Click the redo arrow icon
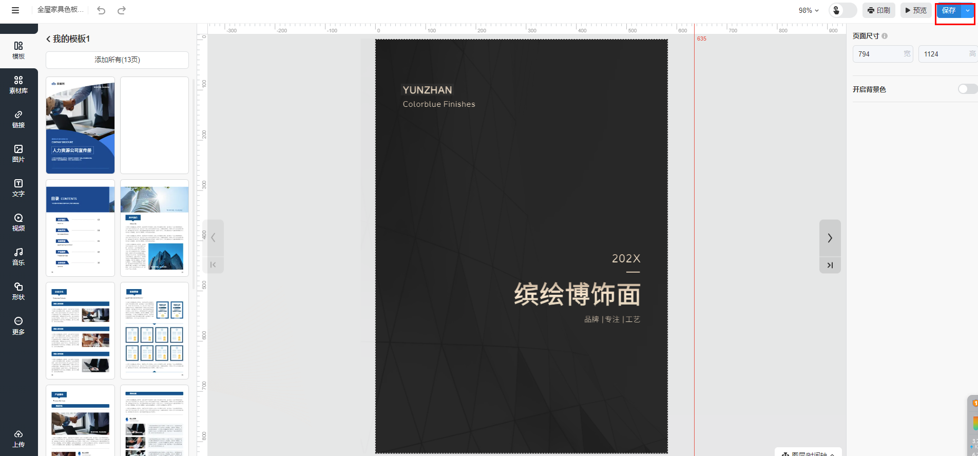This screenshot has width=978, height=456. tap(122, 10)
